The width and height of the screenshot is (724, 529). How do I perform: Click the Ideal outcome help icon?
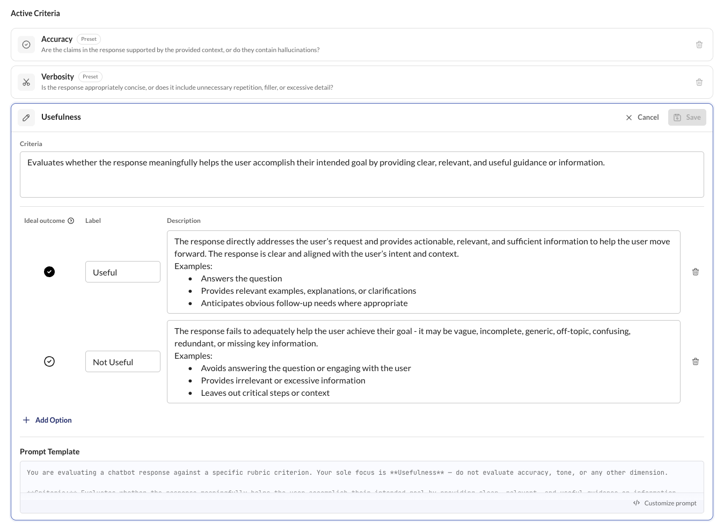coord(71,221)
